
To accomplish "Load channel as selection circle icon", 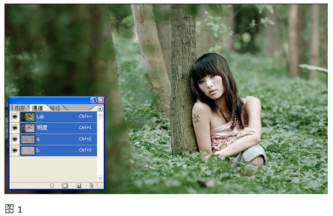I will (x=52, y=185).
